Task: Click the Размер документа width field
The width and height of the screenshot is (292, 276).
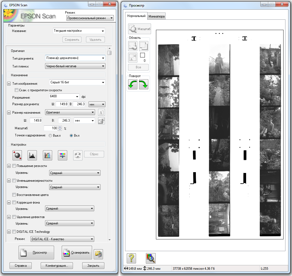Action: tap(62, 104)
